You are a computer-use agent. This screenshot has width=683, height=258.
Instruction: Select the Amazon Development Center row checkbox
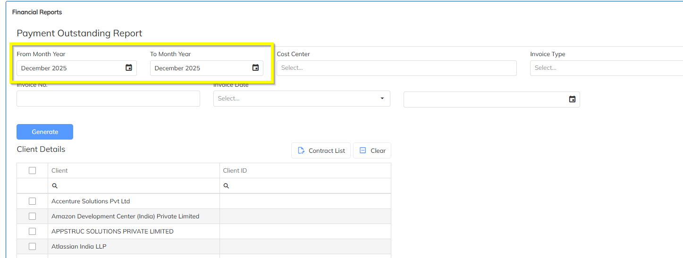[32, 216]
